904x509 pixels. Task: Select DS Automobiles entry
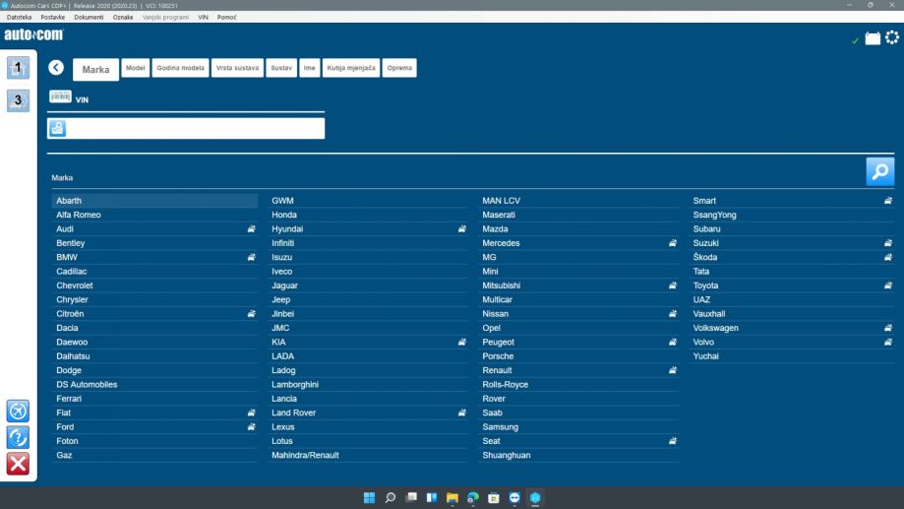[154, 384]
